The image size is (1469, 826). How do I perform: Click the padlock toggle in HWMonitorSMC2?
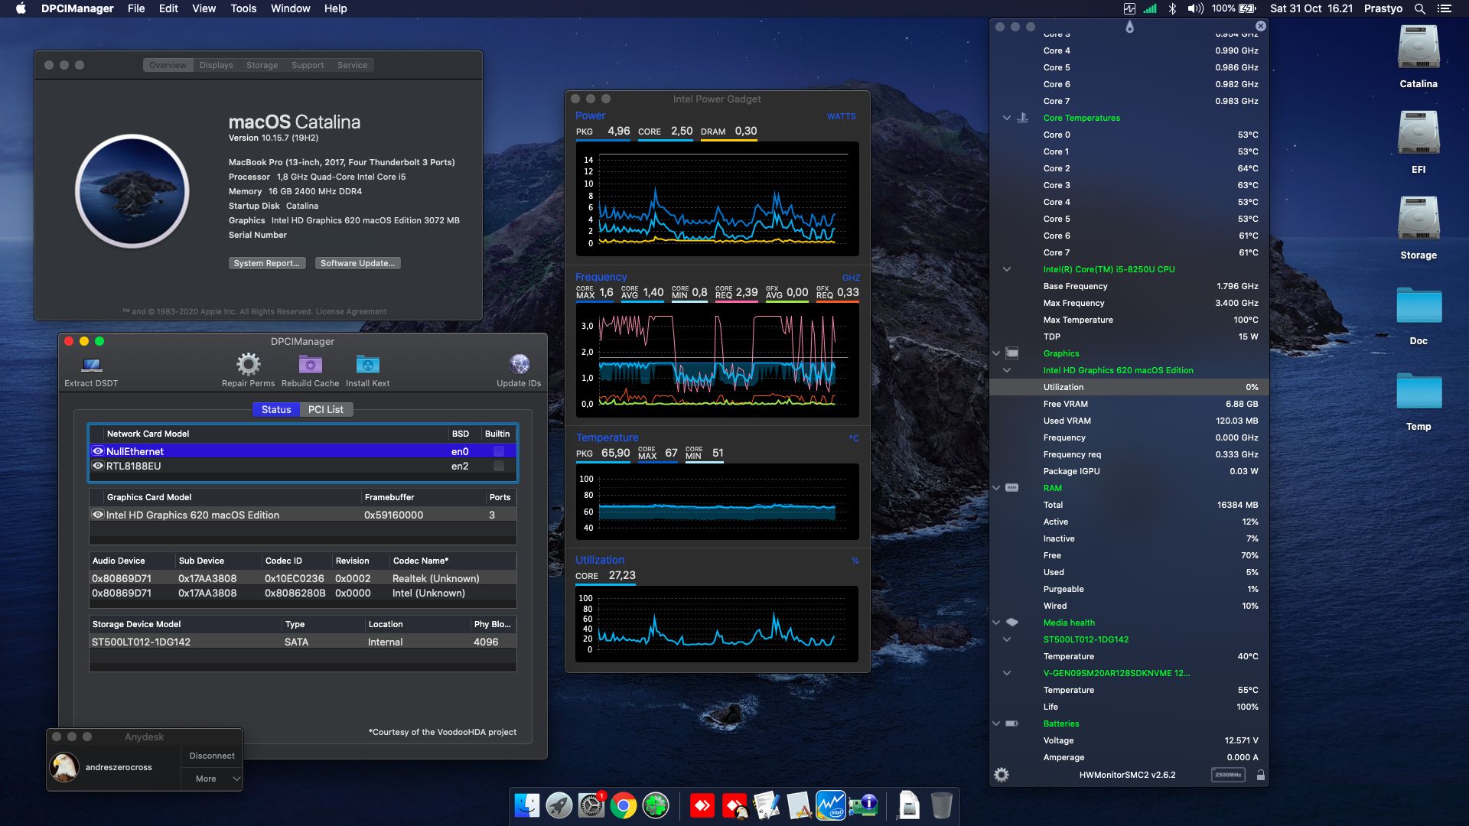click(1260, 774)
